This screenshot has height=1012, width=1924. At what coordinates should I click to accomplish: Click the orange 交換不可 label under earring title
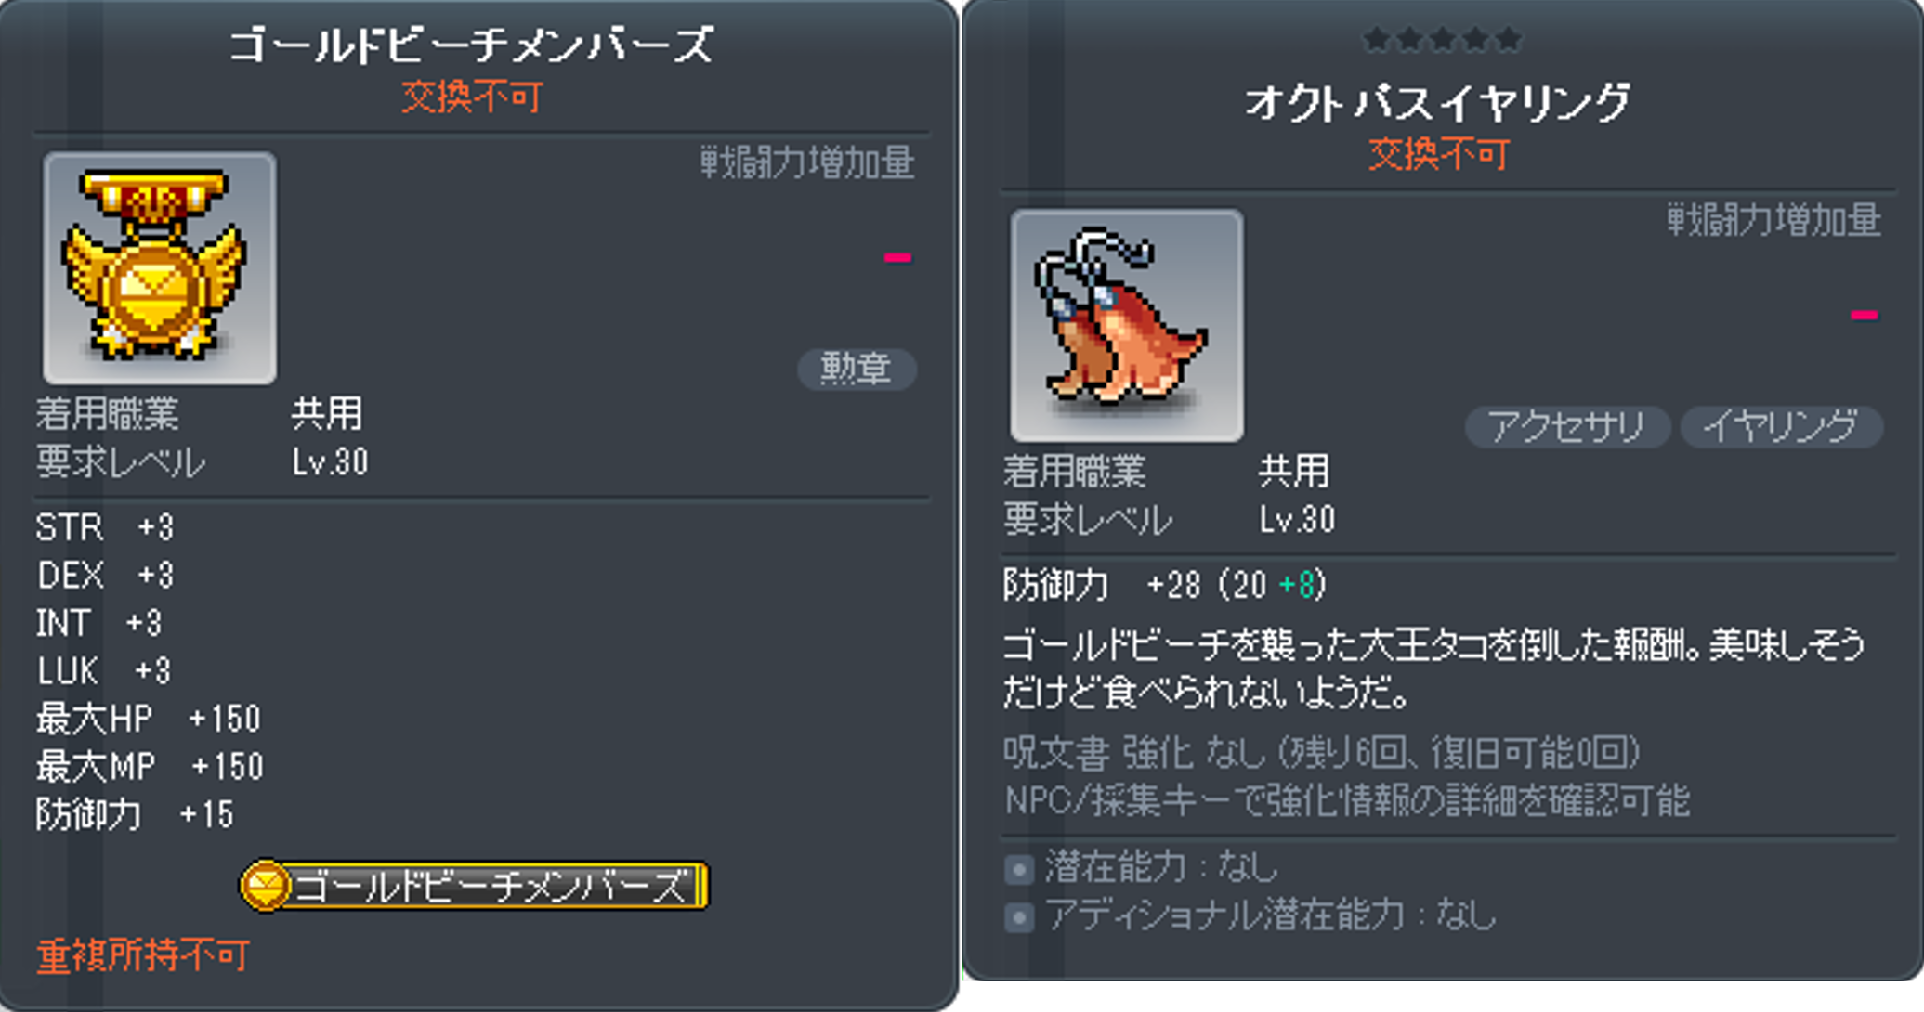click(x=1438, y=154)
